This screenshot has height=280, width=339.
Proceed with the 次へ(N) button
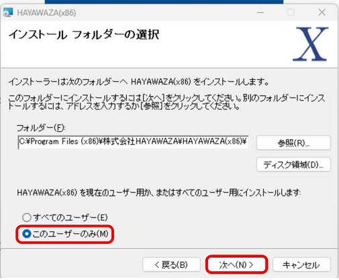click(x=236, y=265)
